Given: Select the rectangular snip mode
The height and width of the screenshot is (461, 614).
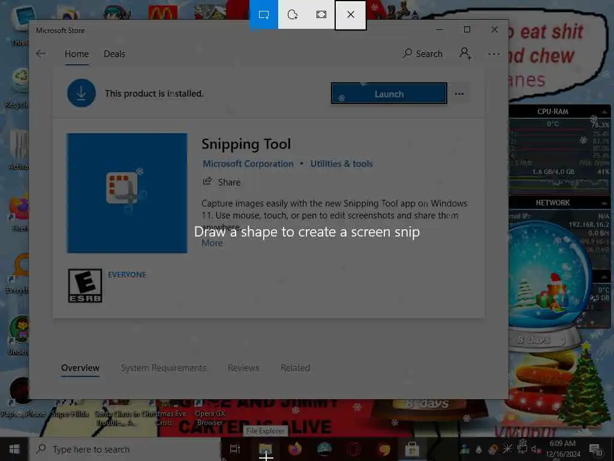Looking at the screenshot, I should [264, 14].
